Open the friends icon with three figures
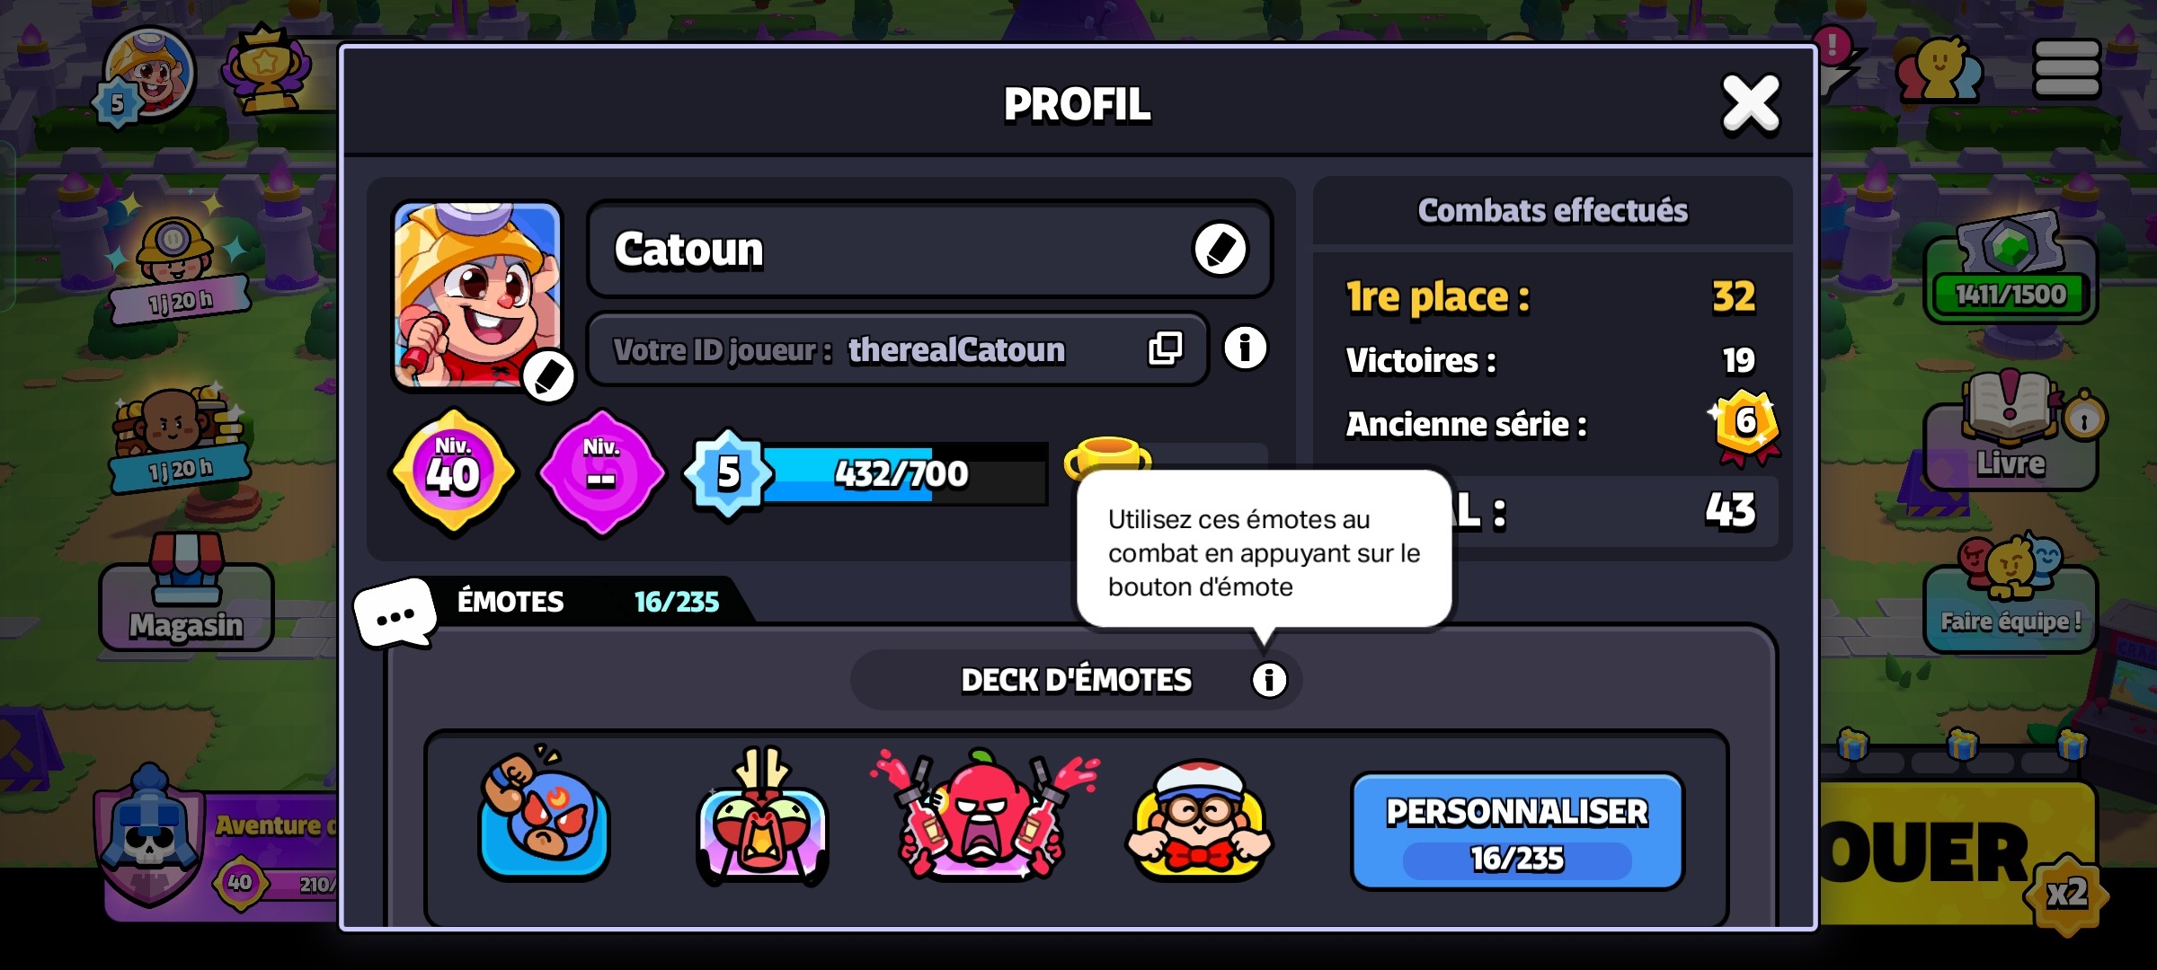Viewport: 2157px width, 970px height. tap(1939, 70)
